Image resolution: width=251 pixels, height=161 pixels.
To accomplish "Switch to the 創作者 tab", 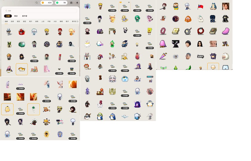I will coord(24,16).
